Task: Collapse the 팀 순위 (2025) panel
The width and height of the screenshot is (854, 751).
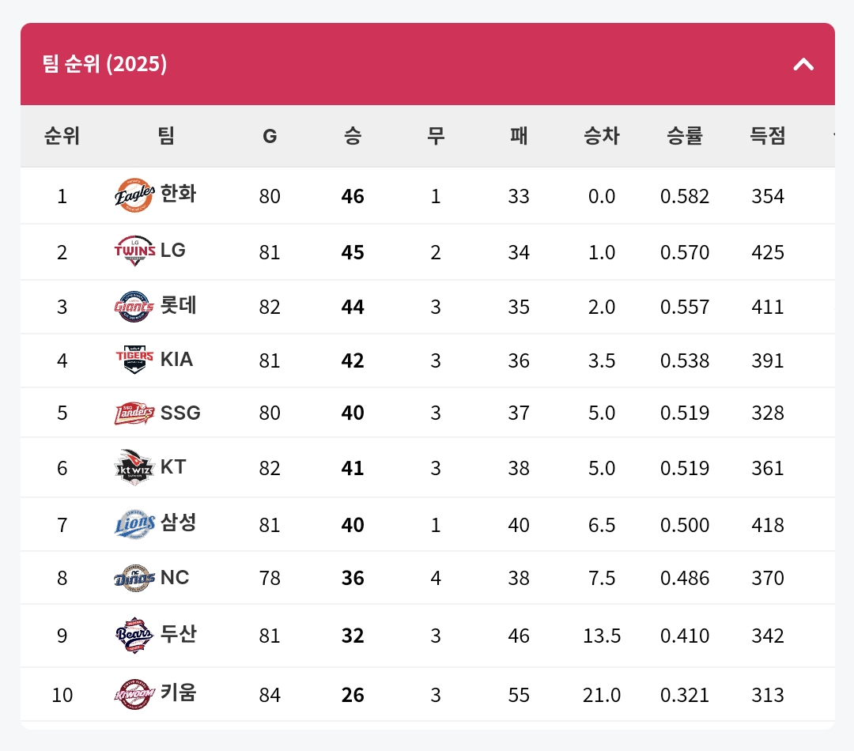Action: 803,64
